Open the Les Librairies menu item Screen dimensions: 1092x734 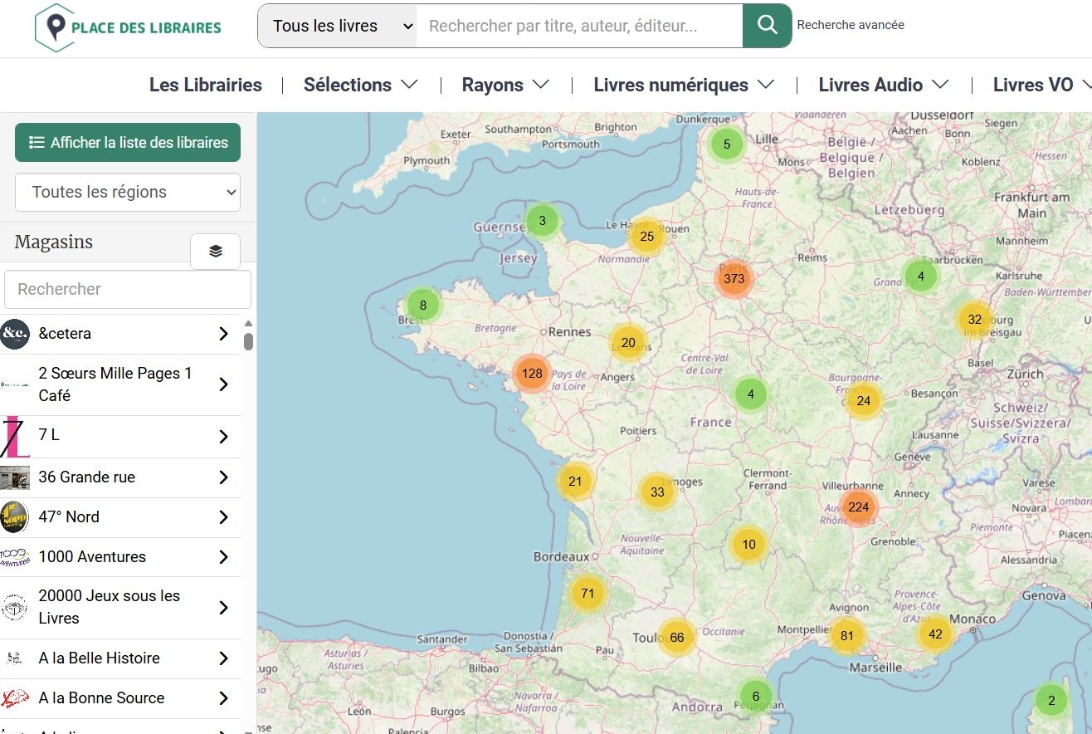click(x=205, y=85)
